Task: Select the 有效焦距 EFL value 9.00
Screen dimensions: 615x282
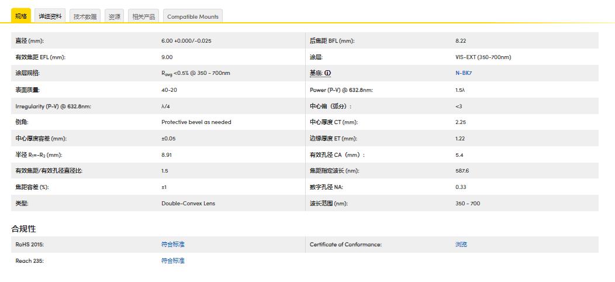Action: pos(167,57)
